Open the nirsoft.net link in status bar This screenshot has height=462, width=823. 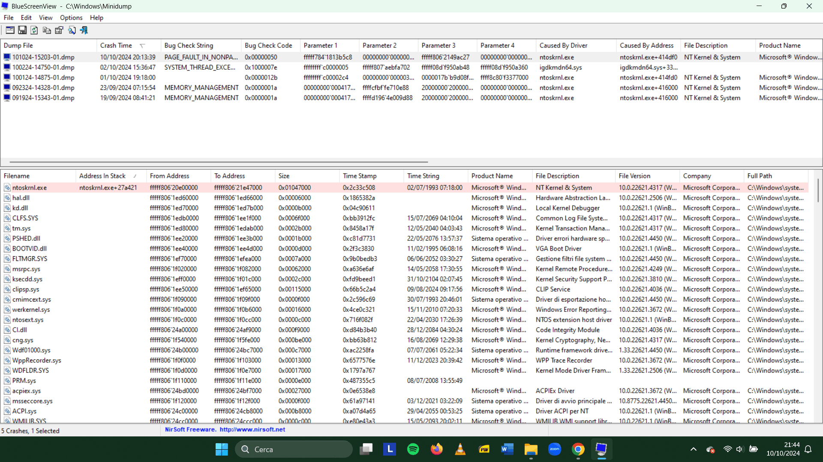pyautogui.click(x=252, y=429)
